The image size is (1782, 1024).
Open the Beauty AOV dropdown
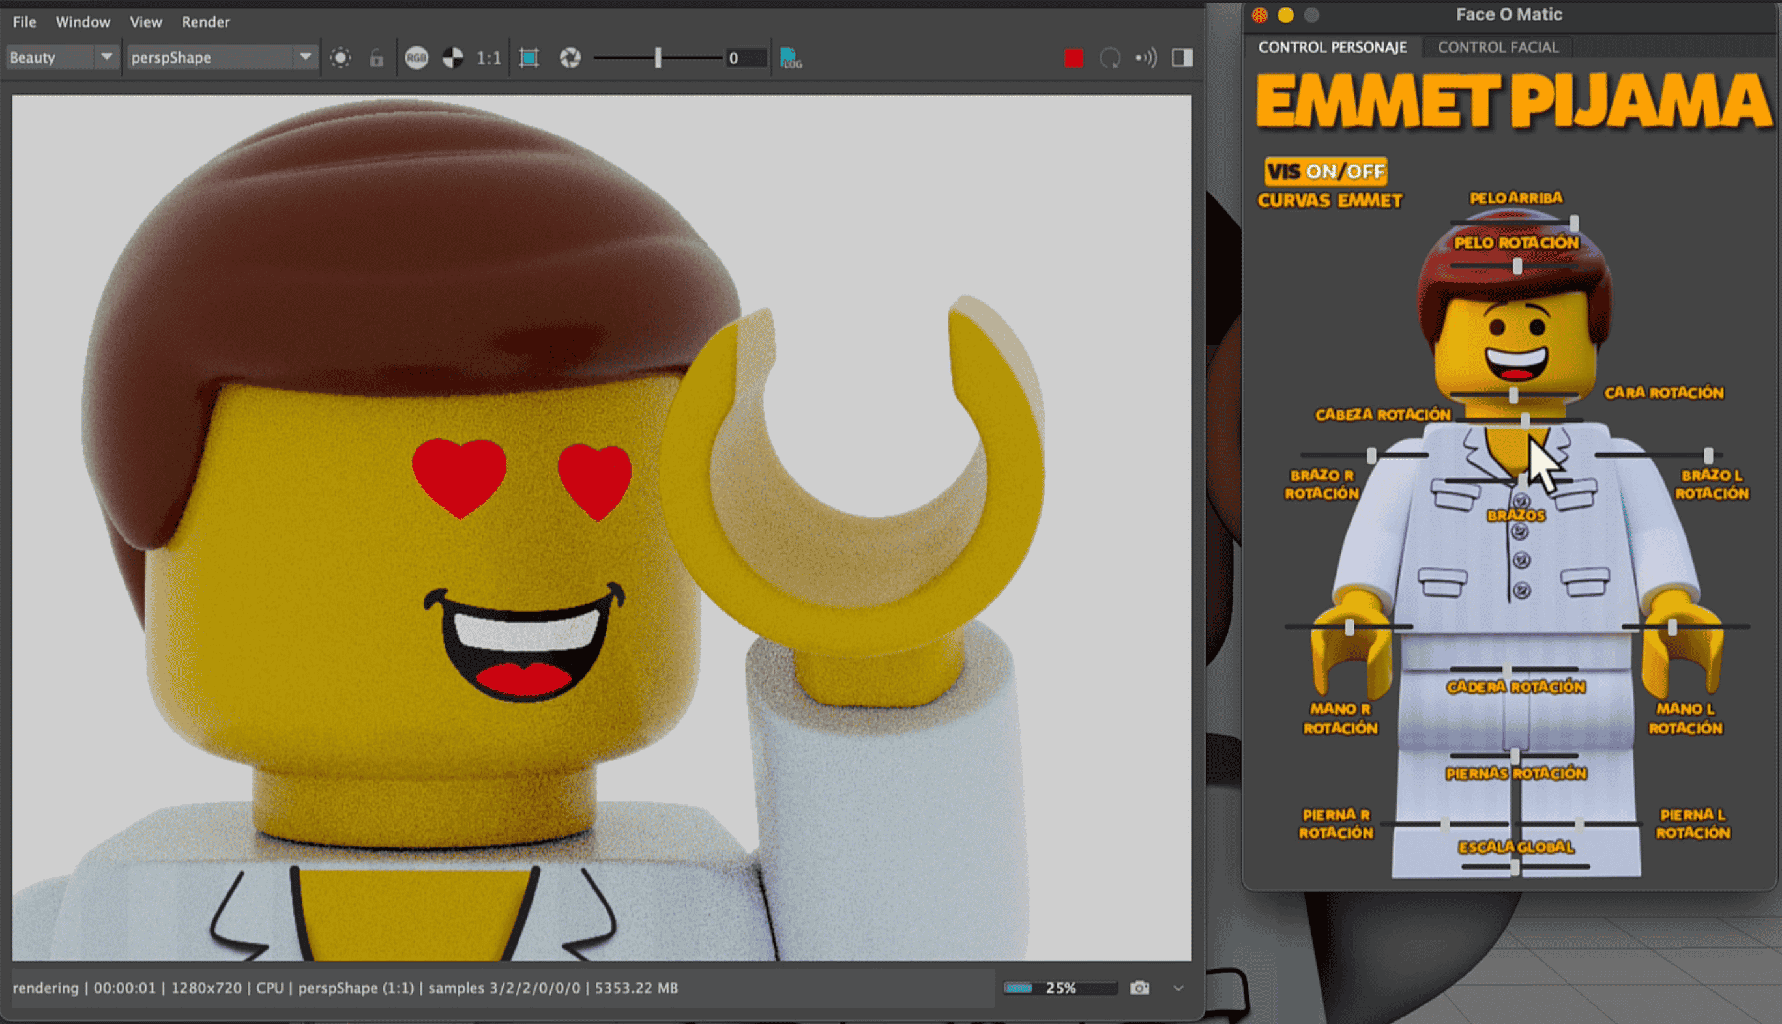106,57
